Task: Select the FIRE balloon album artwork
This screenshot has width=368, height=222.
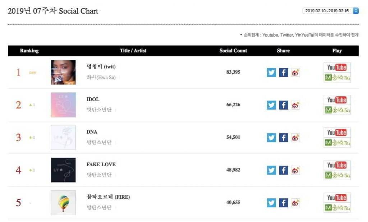Action: click(63, 203)
